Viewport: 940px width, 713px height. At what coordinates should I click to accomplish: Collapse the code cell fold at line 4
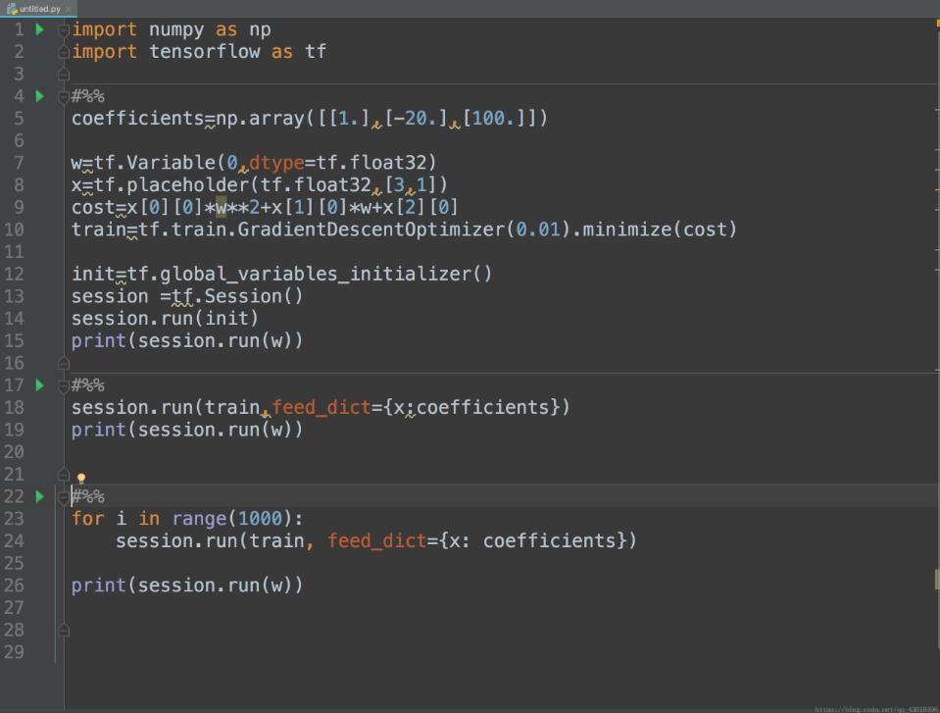click(x=64, y=96)
